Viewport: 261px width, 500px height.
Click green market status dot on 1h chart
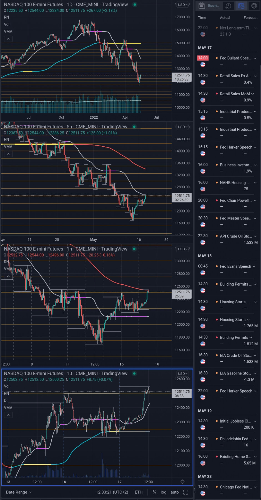tap(134, 249)
